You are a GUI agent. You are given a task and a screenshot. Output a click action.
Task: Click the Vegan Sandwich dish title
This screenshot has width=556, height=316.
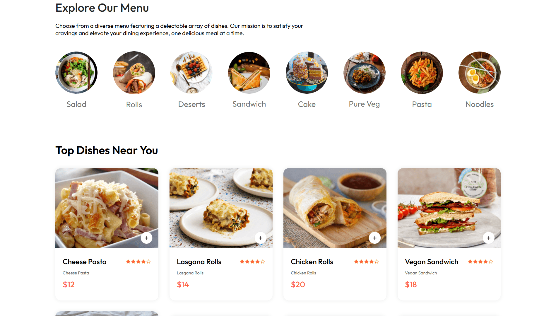pyautogui.click(x=432, y=262)
